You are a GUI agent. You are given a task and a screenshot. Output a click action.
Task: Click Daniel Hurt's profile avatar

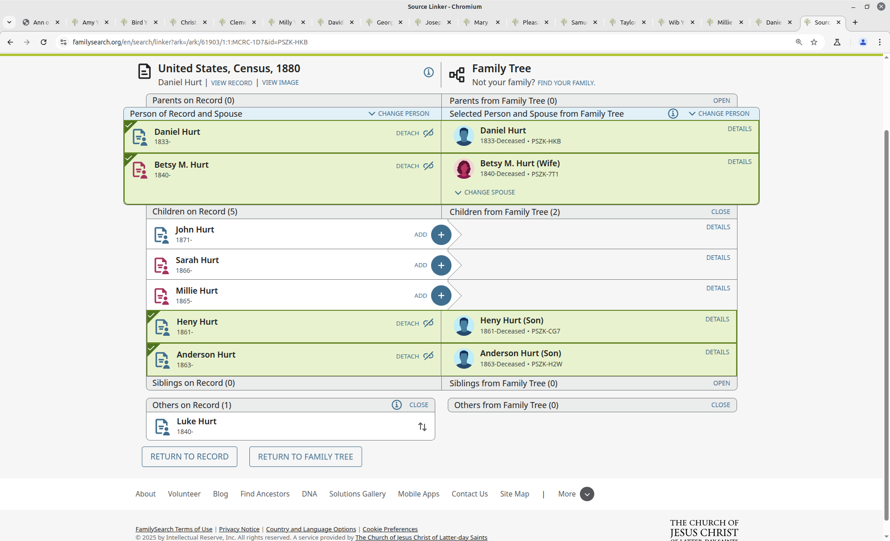point(464,136)
